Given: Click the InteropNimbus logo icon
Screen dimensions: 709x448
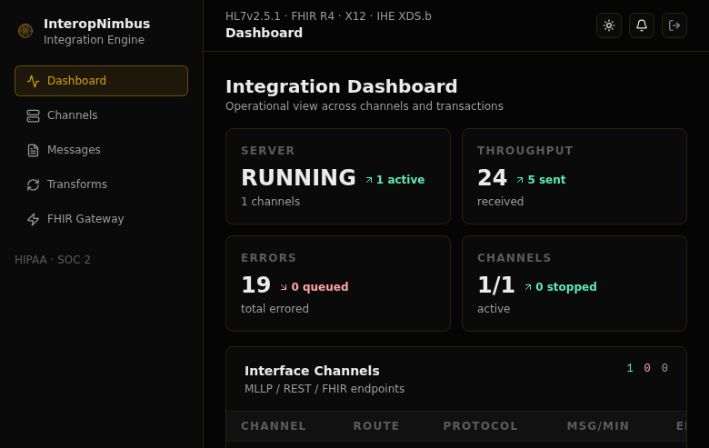Looking at the screenshot, I should (25, 31).
